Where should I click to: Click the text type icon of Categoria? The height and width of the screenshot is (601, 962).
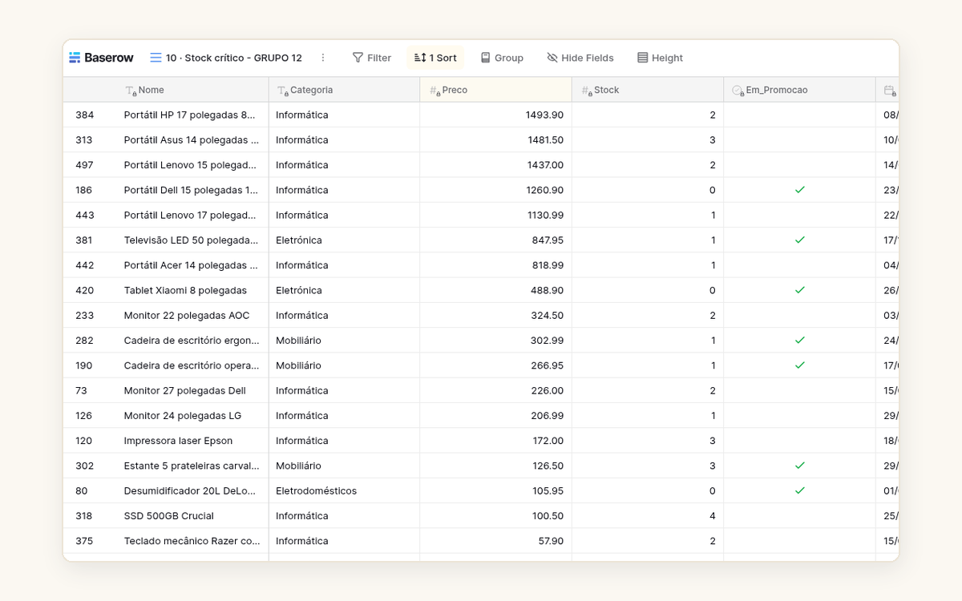[282, 91]
